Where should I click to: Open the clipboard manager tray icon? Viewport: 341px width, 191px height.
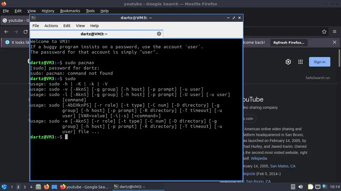pyautogui.click(x=310, y=187)
